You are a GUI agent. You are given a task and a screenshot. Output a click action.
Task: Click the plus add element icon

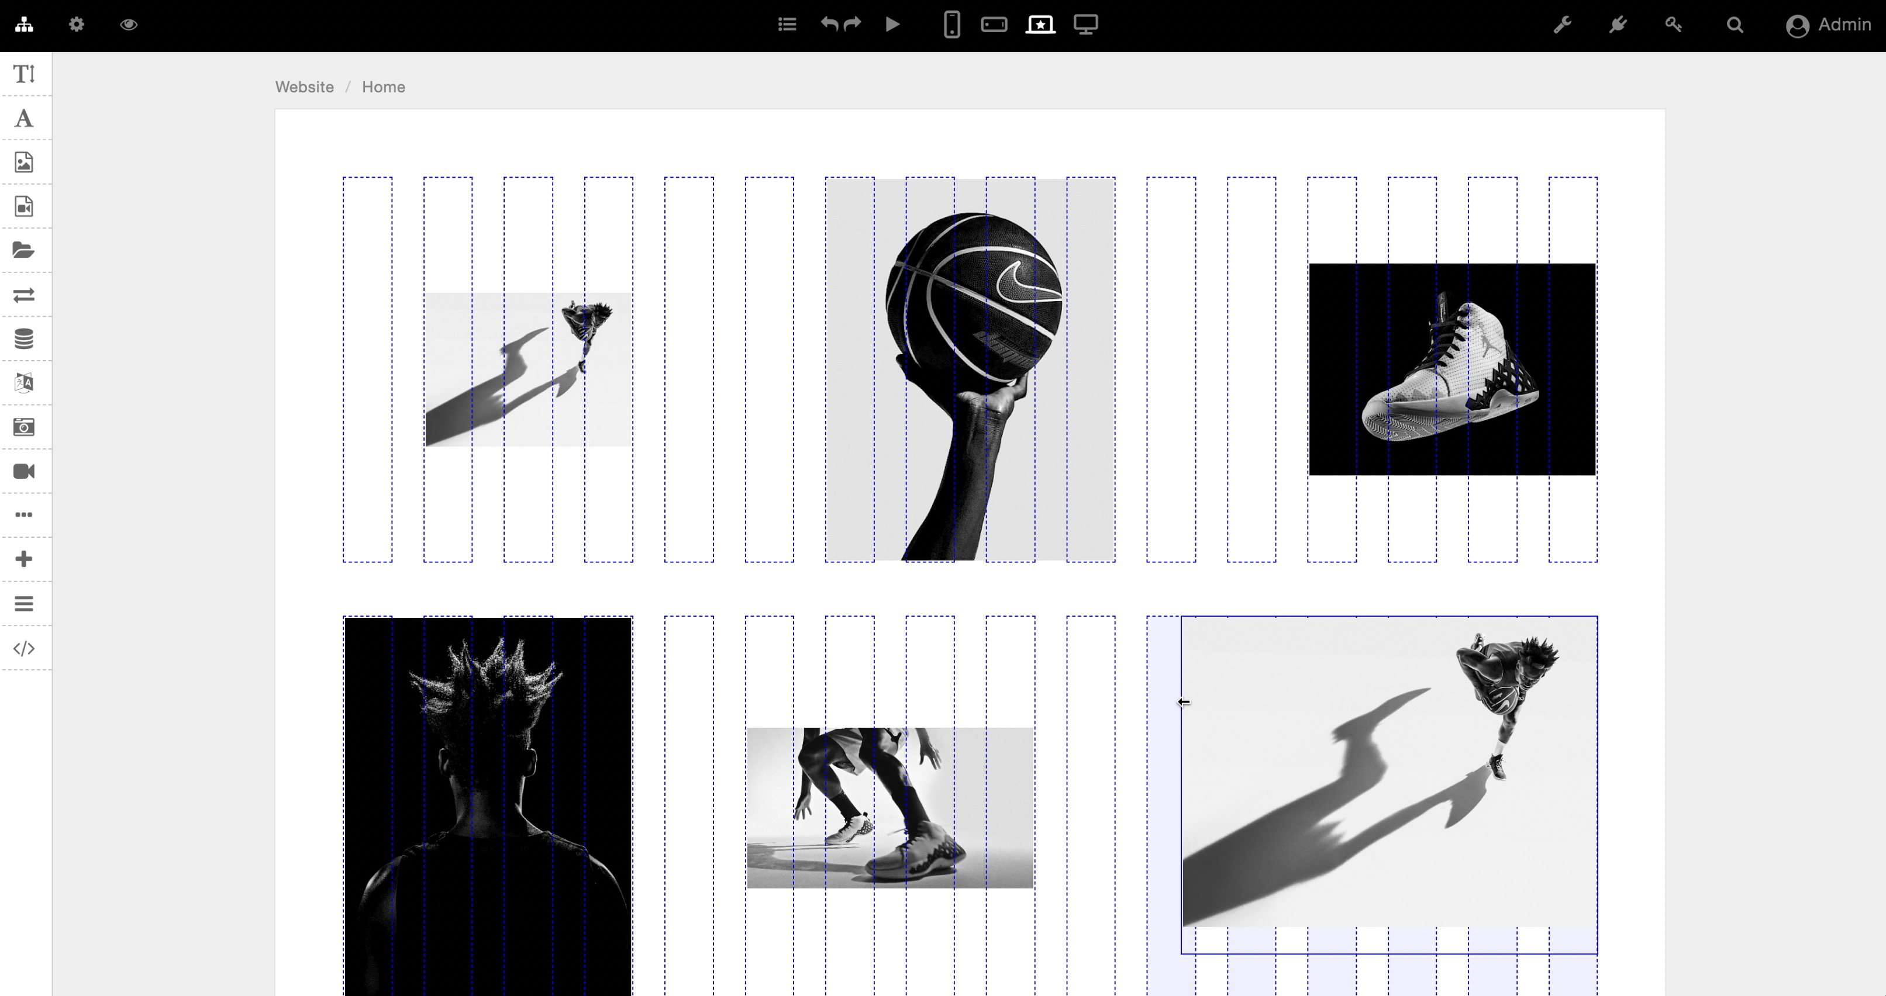tap(24, 559)
